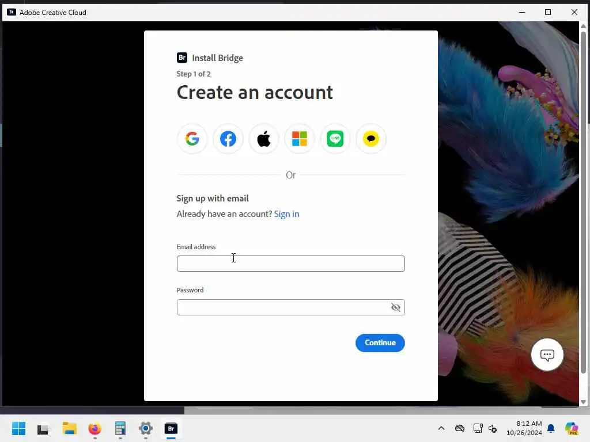Image resolution: width=590 pixels, height=442 pixels.
Task: Sign up using the Google icon
Action: tap(192, 139)
